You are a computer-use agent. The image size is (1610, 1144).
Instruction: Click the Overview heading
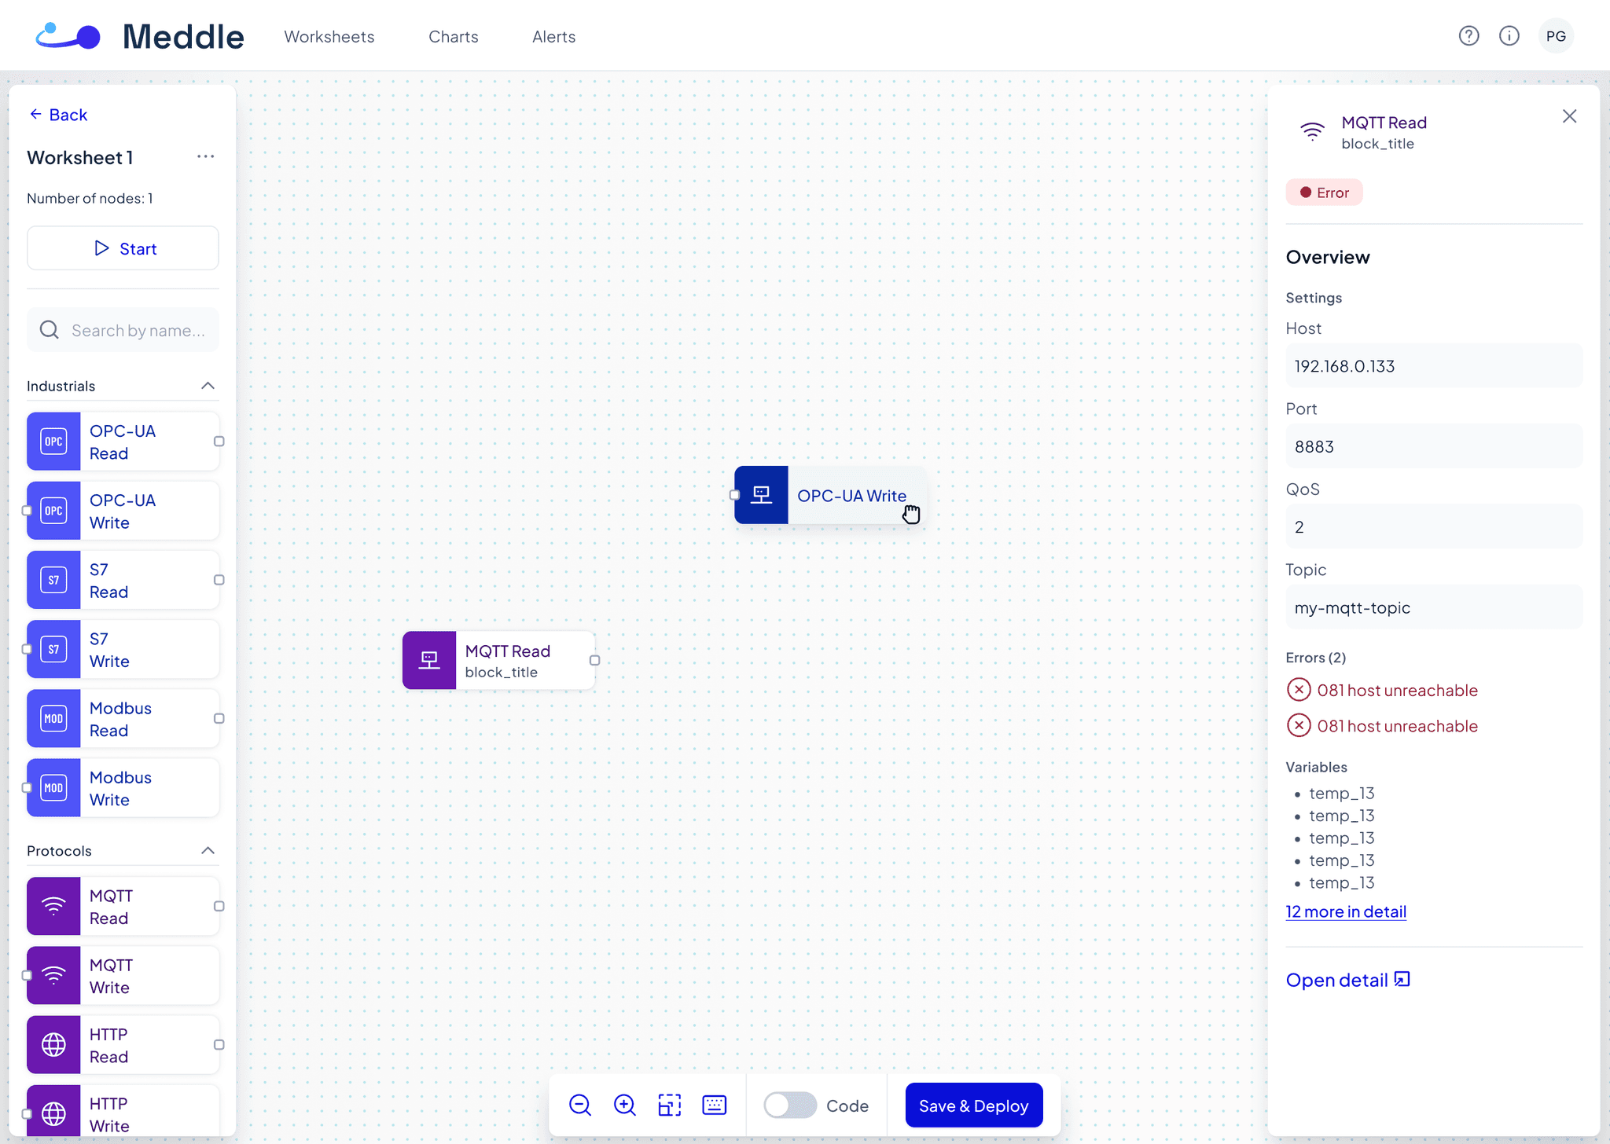1328,257
